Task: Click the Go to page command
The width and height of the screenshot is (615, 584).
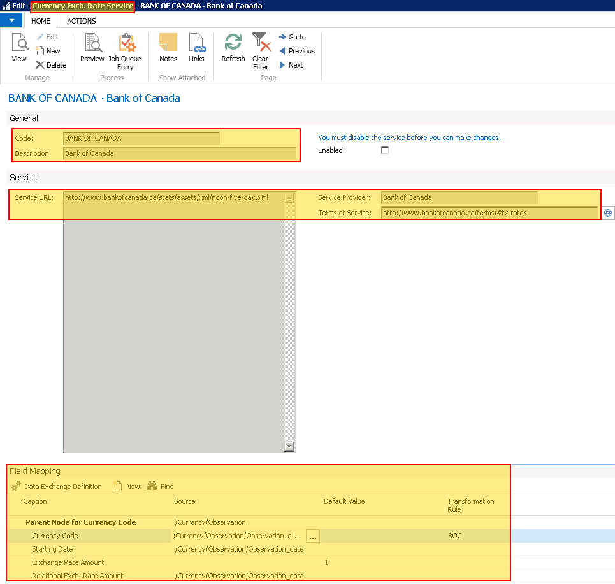Action: 295,36
